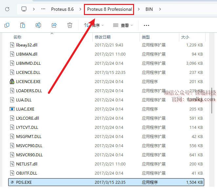This screenshot has height=189, width=217.
Task: Select file LICENCE.DLL
Action: click(x=106, y=73)
